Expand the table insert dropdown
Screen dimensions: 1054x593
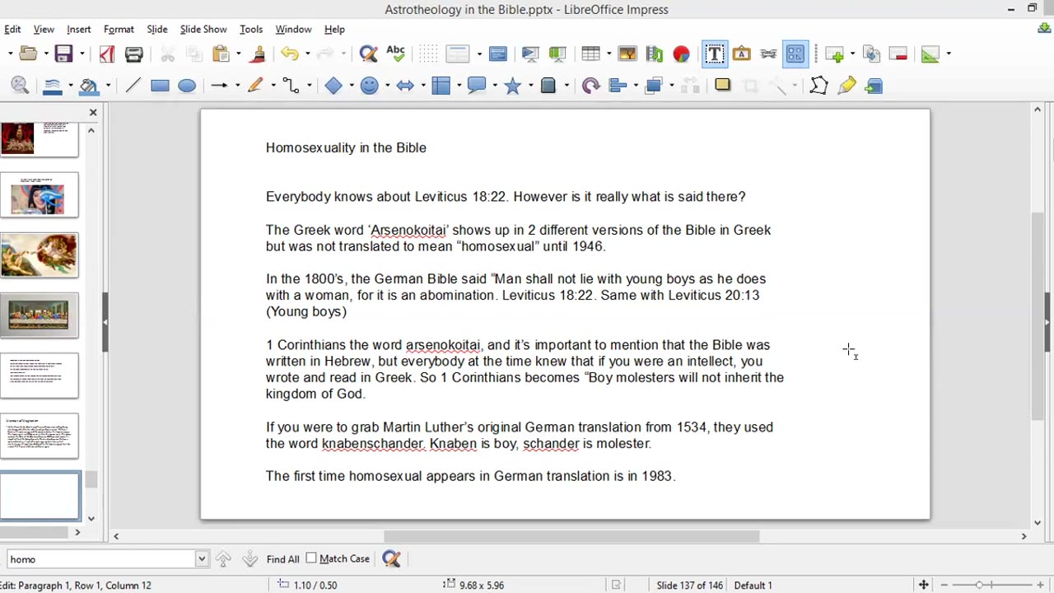609,54
